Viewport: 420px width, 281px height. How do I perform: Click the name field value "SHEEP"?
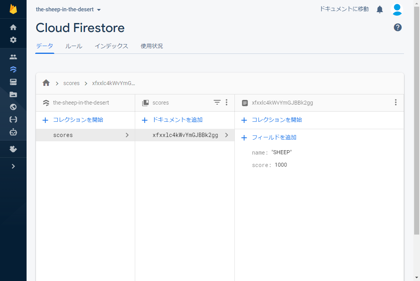[x=282, y=152]
